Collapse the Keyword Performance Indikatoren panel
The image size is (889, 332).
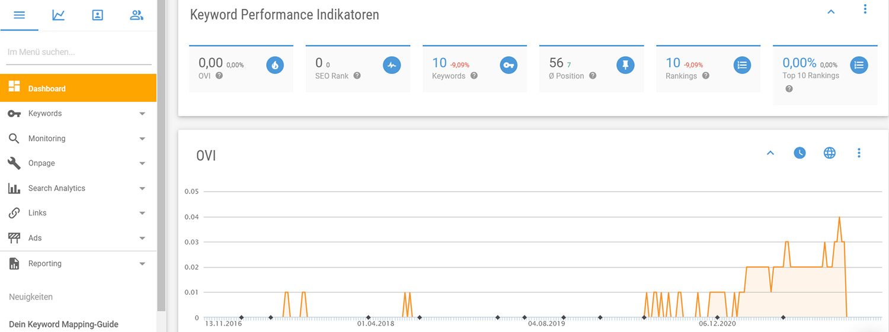[x=831, y=12]
